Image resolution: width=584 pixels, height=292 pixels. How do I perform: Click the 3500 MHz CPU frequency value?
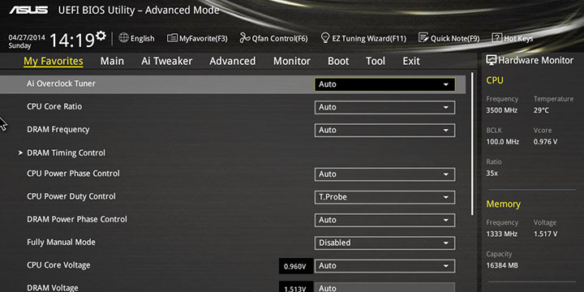click(502, 110)
